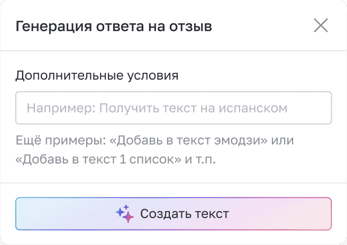Select the «Дополнительные условия» field label

tap(97, 76)
